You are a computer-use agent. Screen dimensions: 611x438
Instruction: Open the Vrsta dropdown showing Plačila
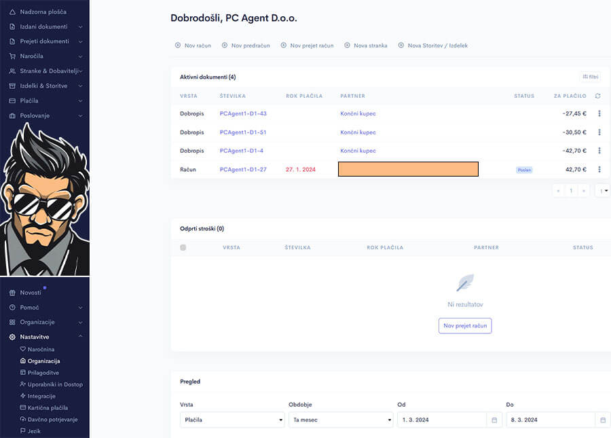point(232,420)
